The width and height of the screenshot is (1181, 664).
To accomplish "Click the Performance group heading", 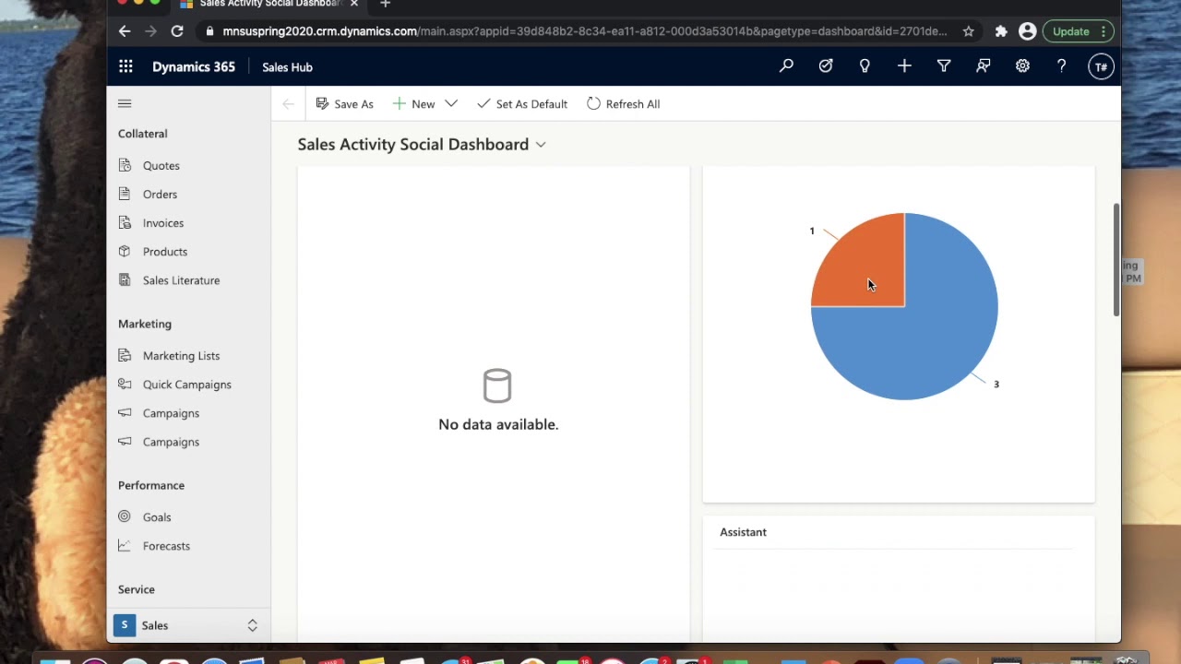I will 151,485.
